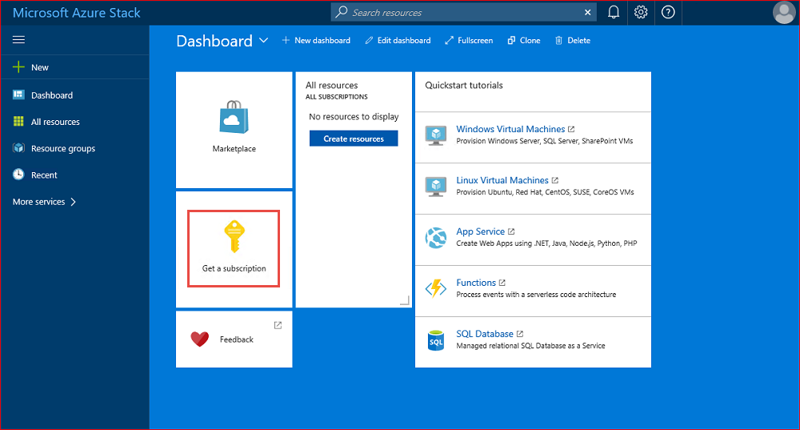Clear the search box with the X

pyautogui.click(x=588, y=12)
